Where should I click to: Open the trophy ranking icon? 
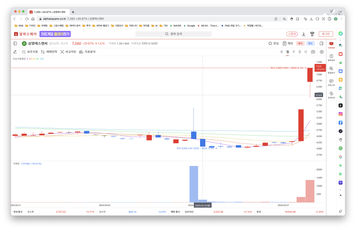click(x=312, y=34)
